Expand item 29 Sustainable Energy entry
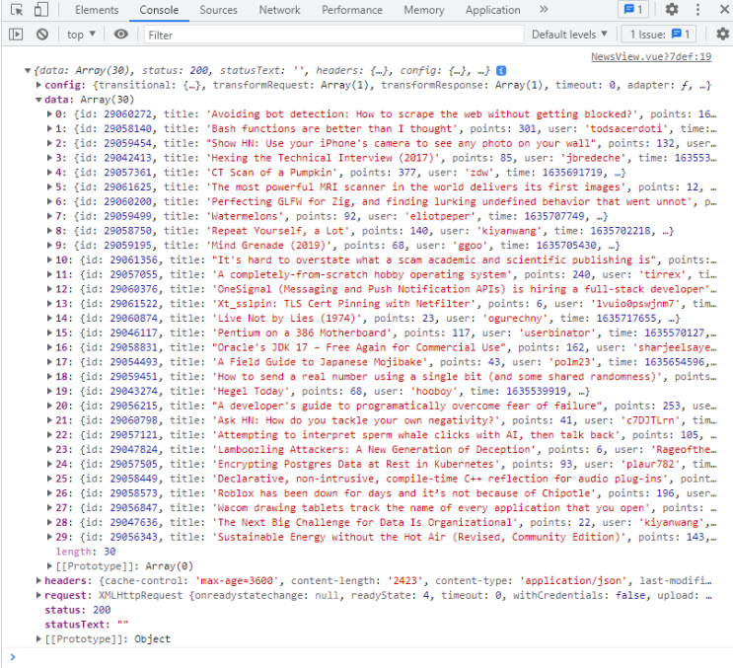The height and width of the screenshot is (668, 733). (x=49, y=537)
